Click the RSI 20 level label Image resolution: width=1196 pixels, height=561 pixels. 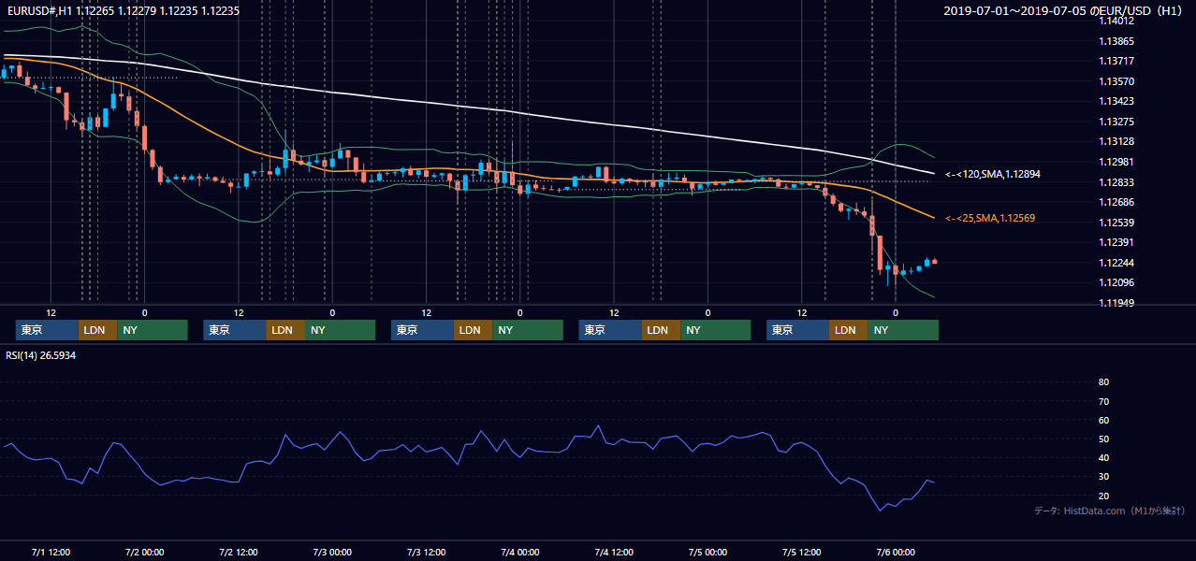[x=1103, y=496]
